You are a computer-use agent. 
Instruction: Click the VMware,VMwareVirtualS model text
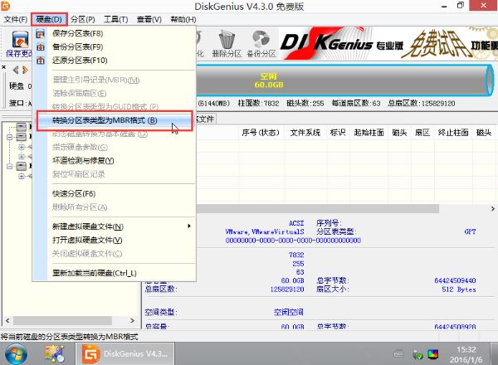[x=265, y=231]
